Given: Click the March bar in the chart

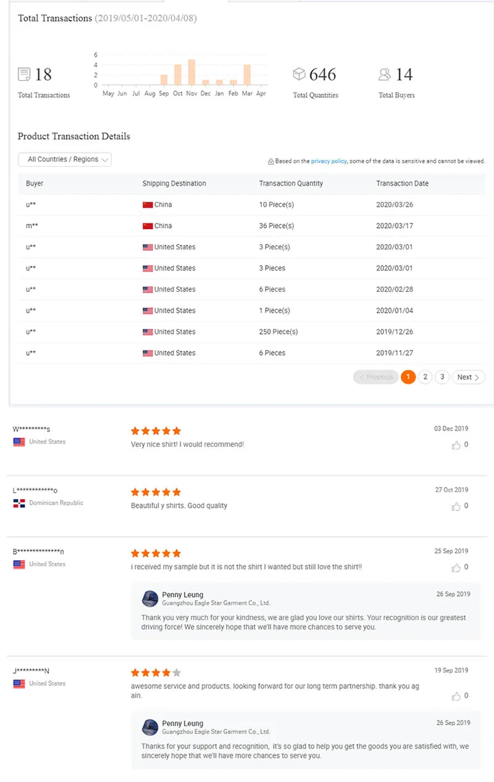Looking at the screenshot, I should coord(247,75).
